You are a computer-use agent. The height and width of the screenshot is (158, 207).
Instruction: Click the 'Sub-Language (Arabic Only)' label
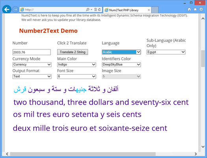tap(166, 43)
